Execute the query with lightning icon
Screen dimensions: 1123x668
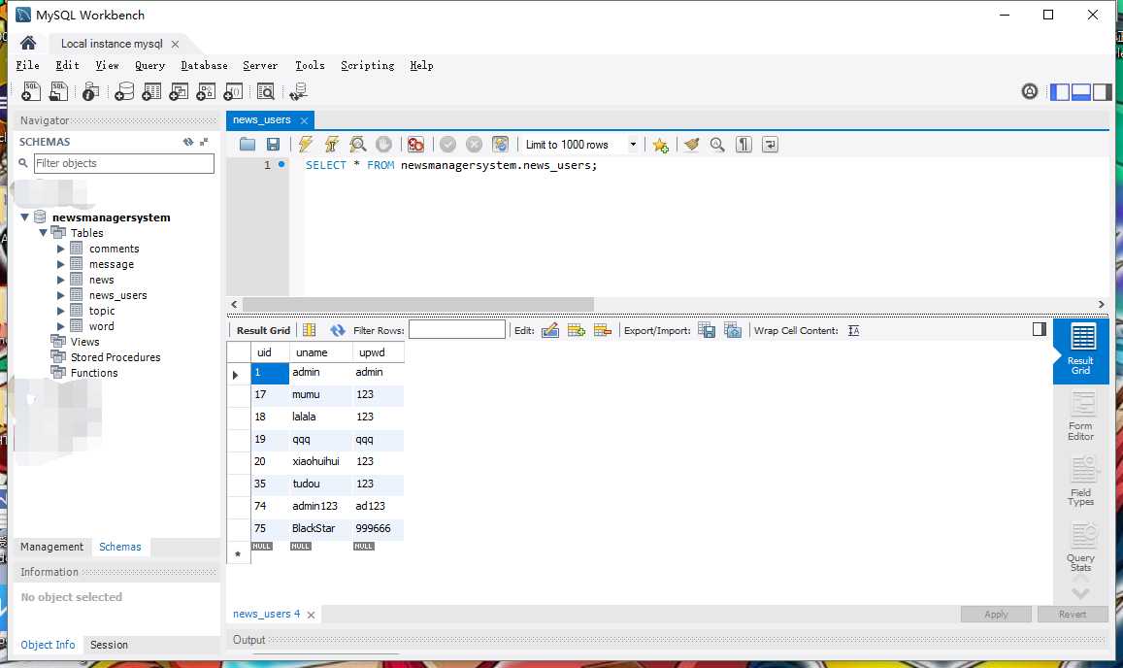306,144
